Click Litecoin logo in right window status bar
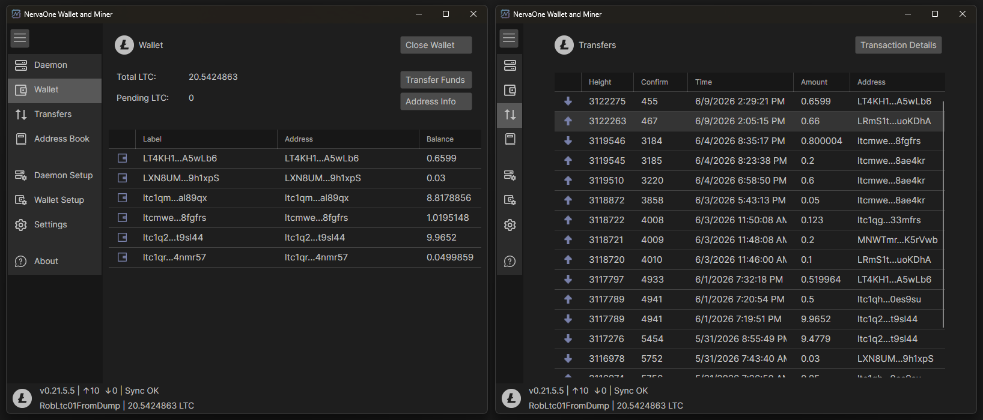 click(x=511, y=398)
